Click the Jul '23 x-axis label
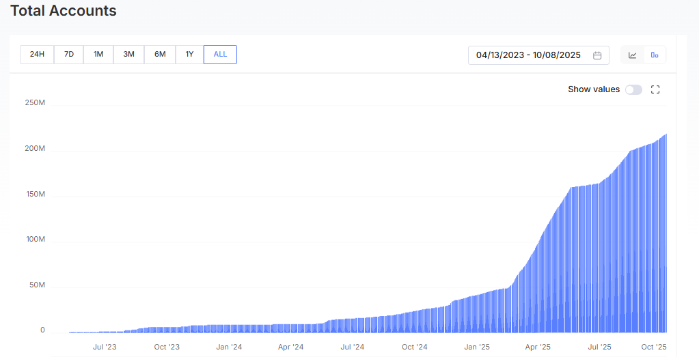Viewport: 699px width, 357px height. (105, 347)
